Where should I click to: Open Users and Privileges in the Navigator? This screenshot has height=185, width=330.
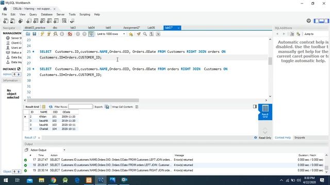pos(14,48)
